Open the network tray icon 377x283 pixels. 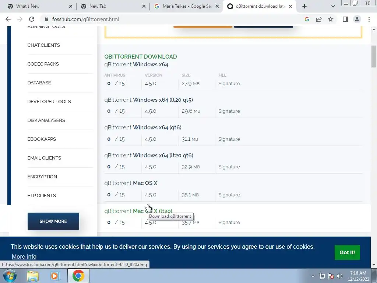[x=322, y=276]
